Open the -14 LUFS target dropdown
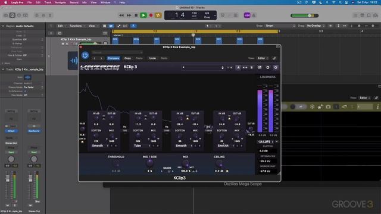 point(266,141)
